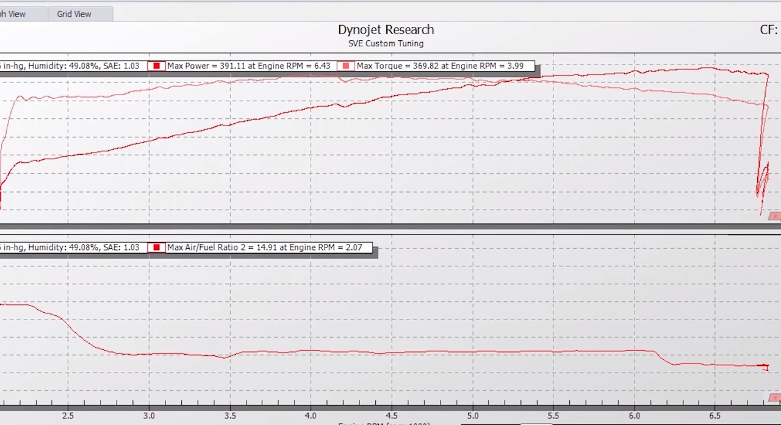Click the 'Dynojet Research' graph title
This screenshot has width=781, height=425.
click(386, 30)
